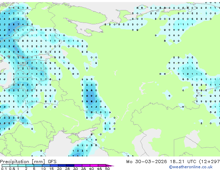Click the legend label "50"

[x=107, y=169]
